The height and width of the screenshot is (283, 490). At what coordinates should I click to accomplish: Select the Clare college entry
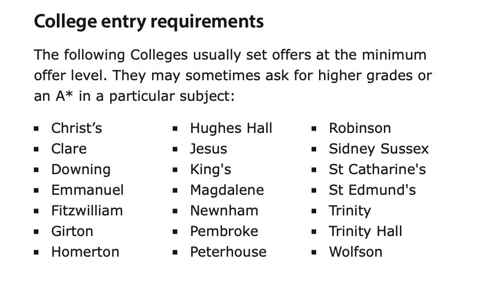[69, 149]
